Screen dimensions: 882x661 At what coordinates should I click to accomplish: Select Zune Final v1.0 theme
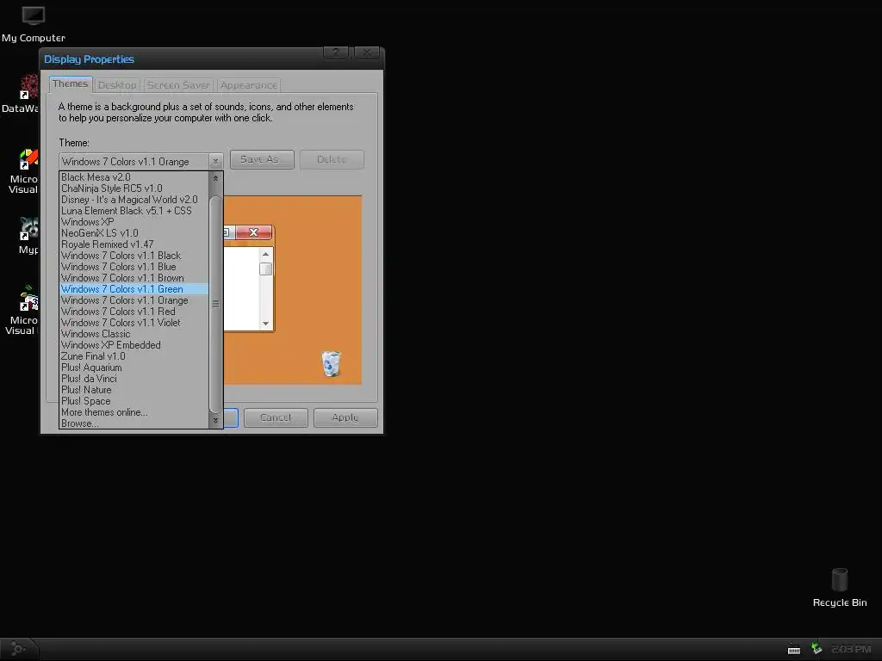pos(134,356)
